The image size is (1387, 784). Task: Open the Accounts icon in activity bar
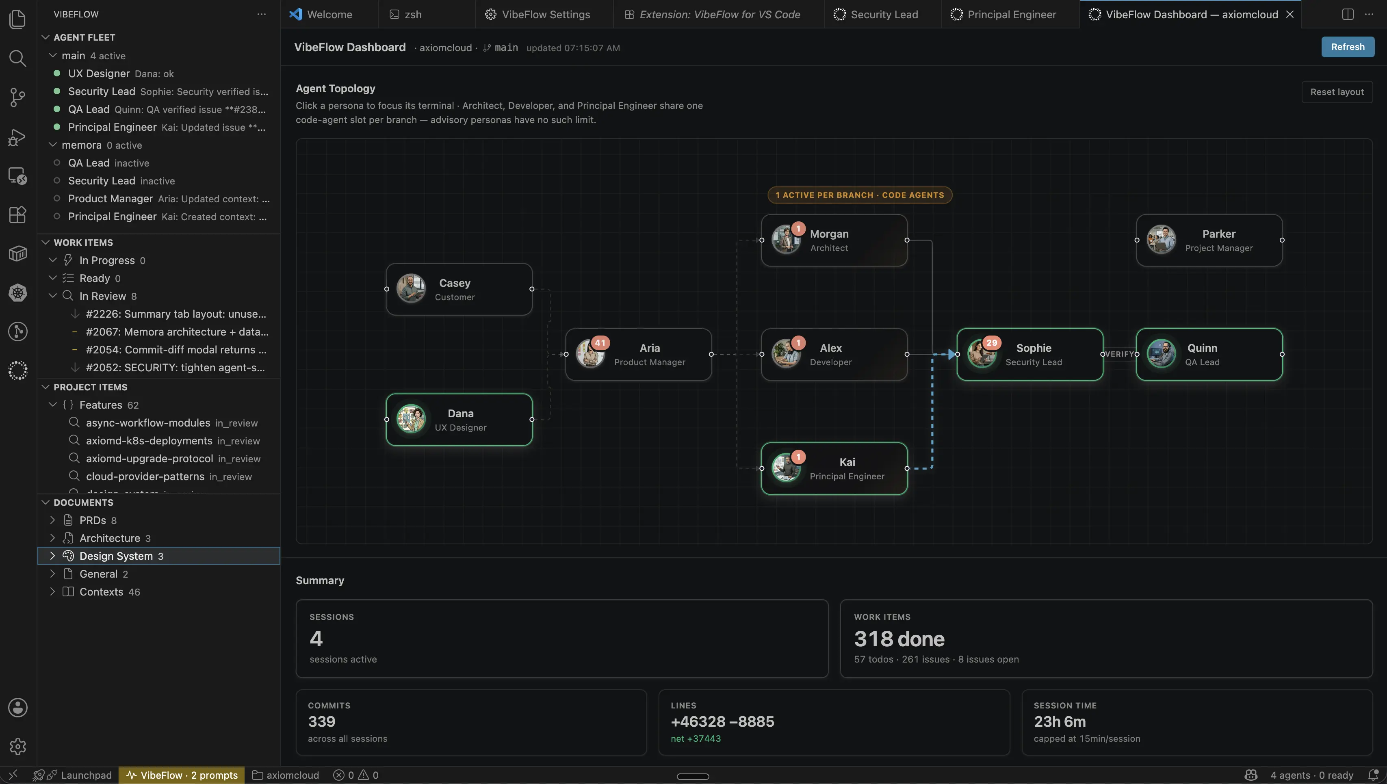click(18, 708)
